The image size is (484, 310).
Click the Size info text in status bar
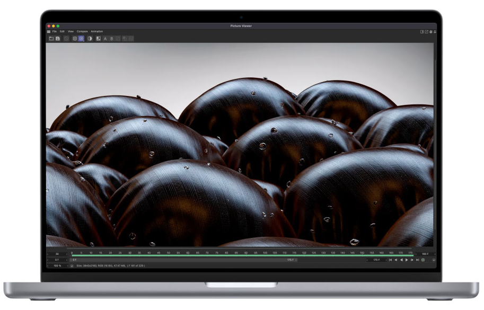point(111,265)
